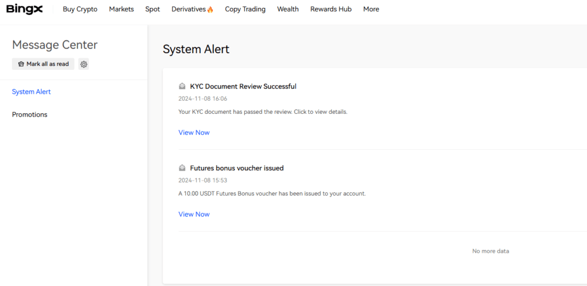Open the Derivatives menu

[189, 9]
